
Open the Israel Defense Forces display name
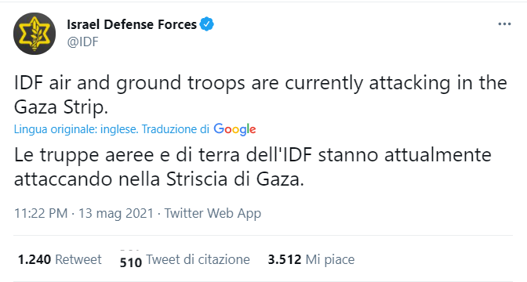coord(132,24)
